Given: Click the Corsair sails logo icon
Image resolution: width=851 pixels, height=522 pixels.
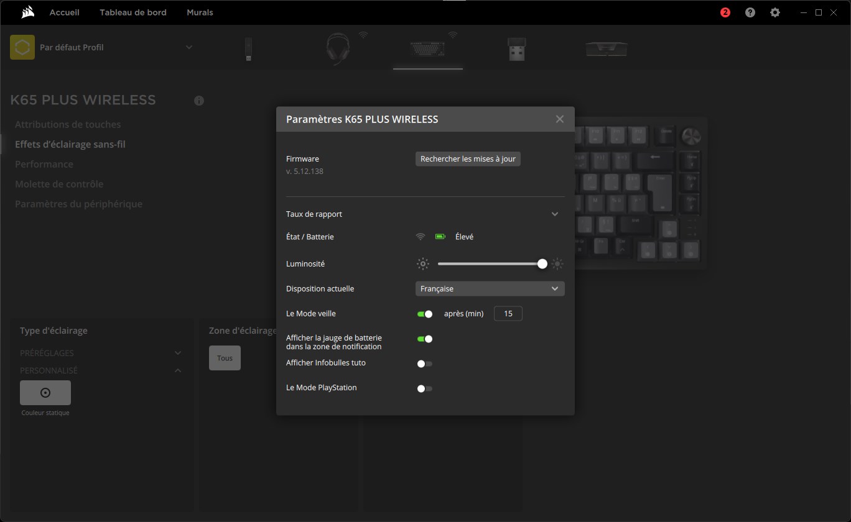Looking at the screenshot, I should click(x=27, y=12).
